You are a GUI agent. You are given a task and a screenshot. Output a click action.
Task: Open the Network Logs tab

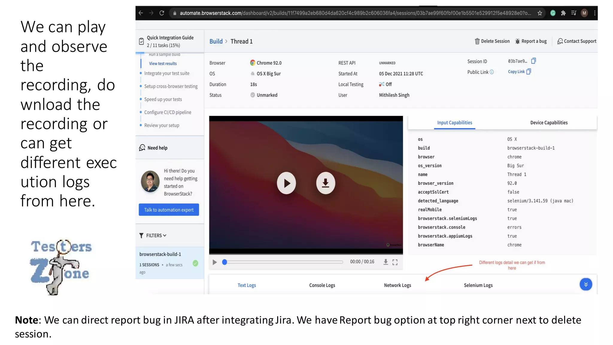click(x=397, y=285)
